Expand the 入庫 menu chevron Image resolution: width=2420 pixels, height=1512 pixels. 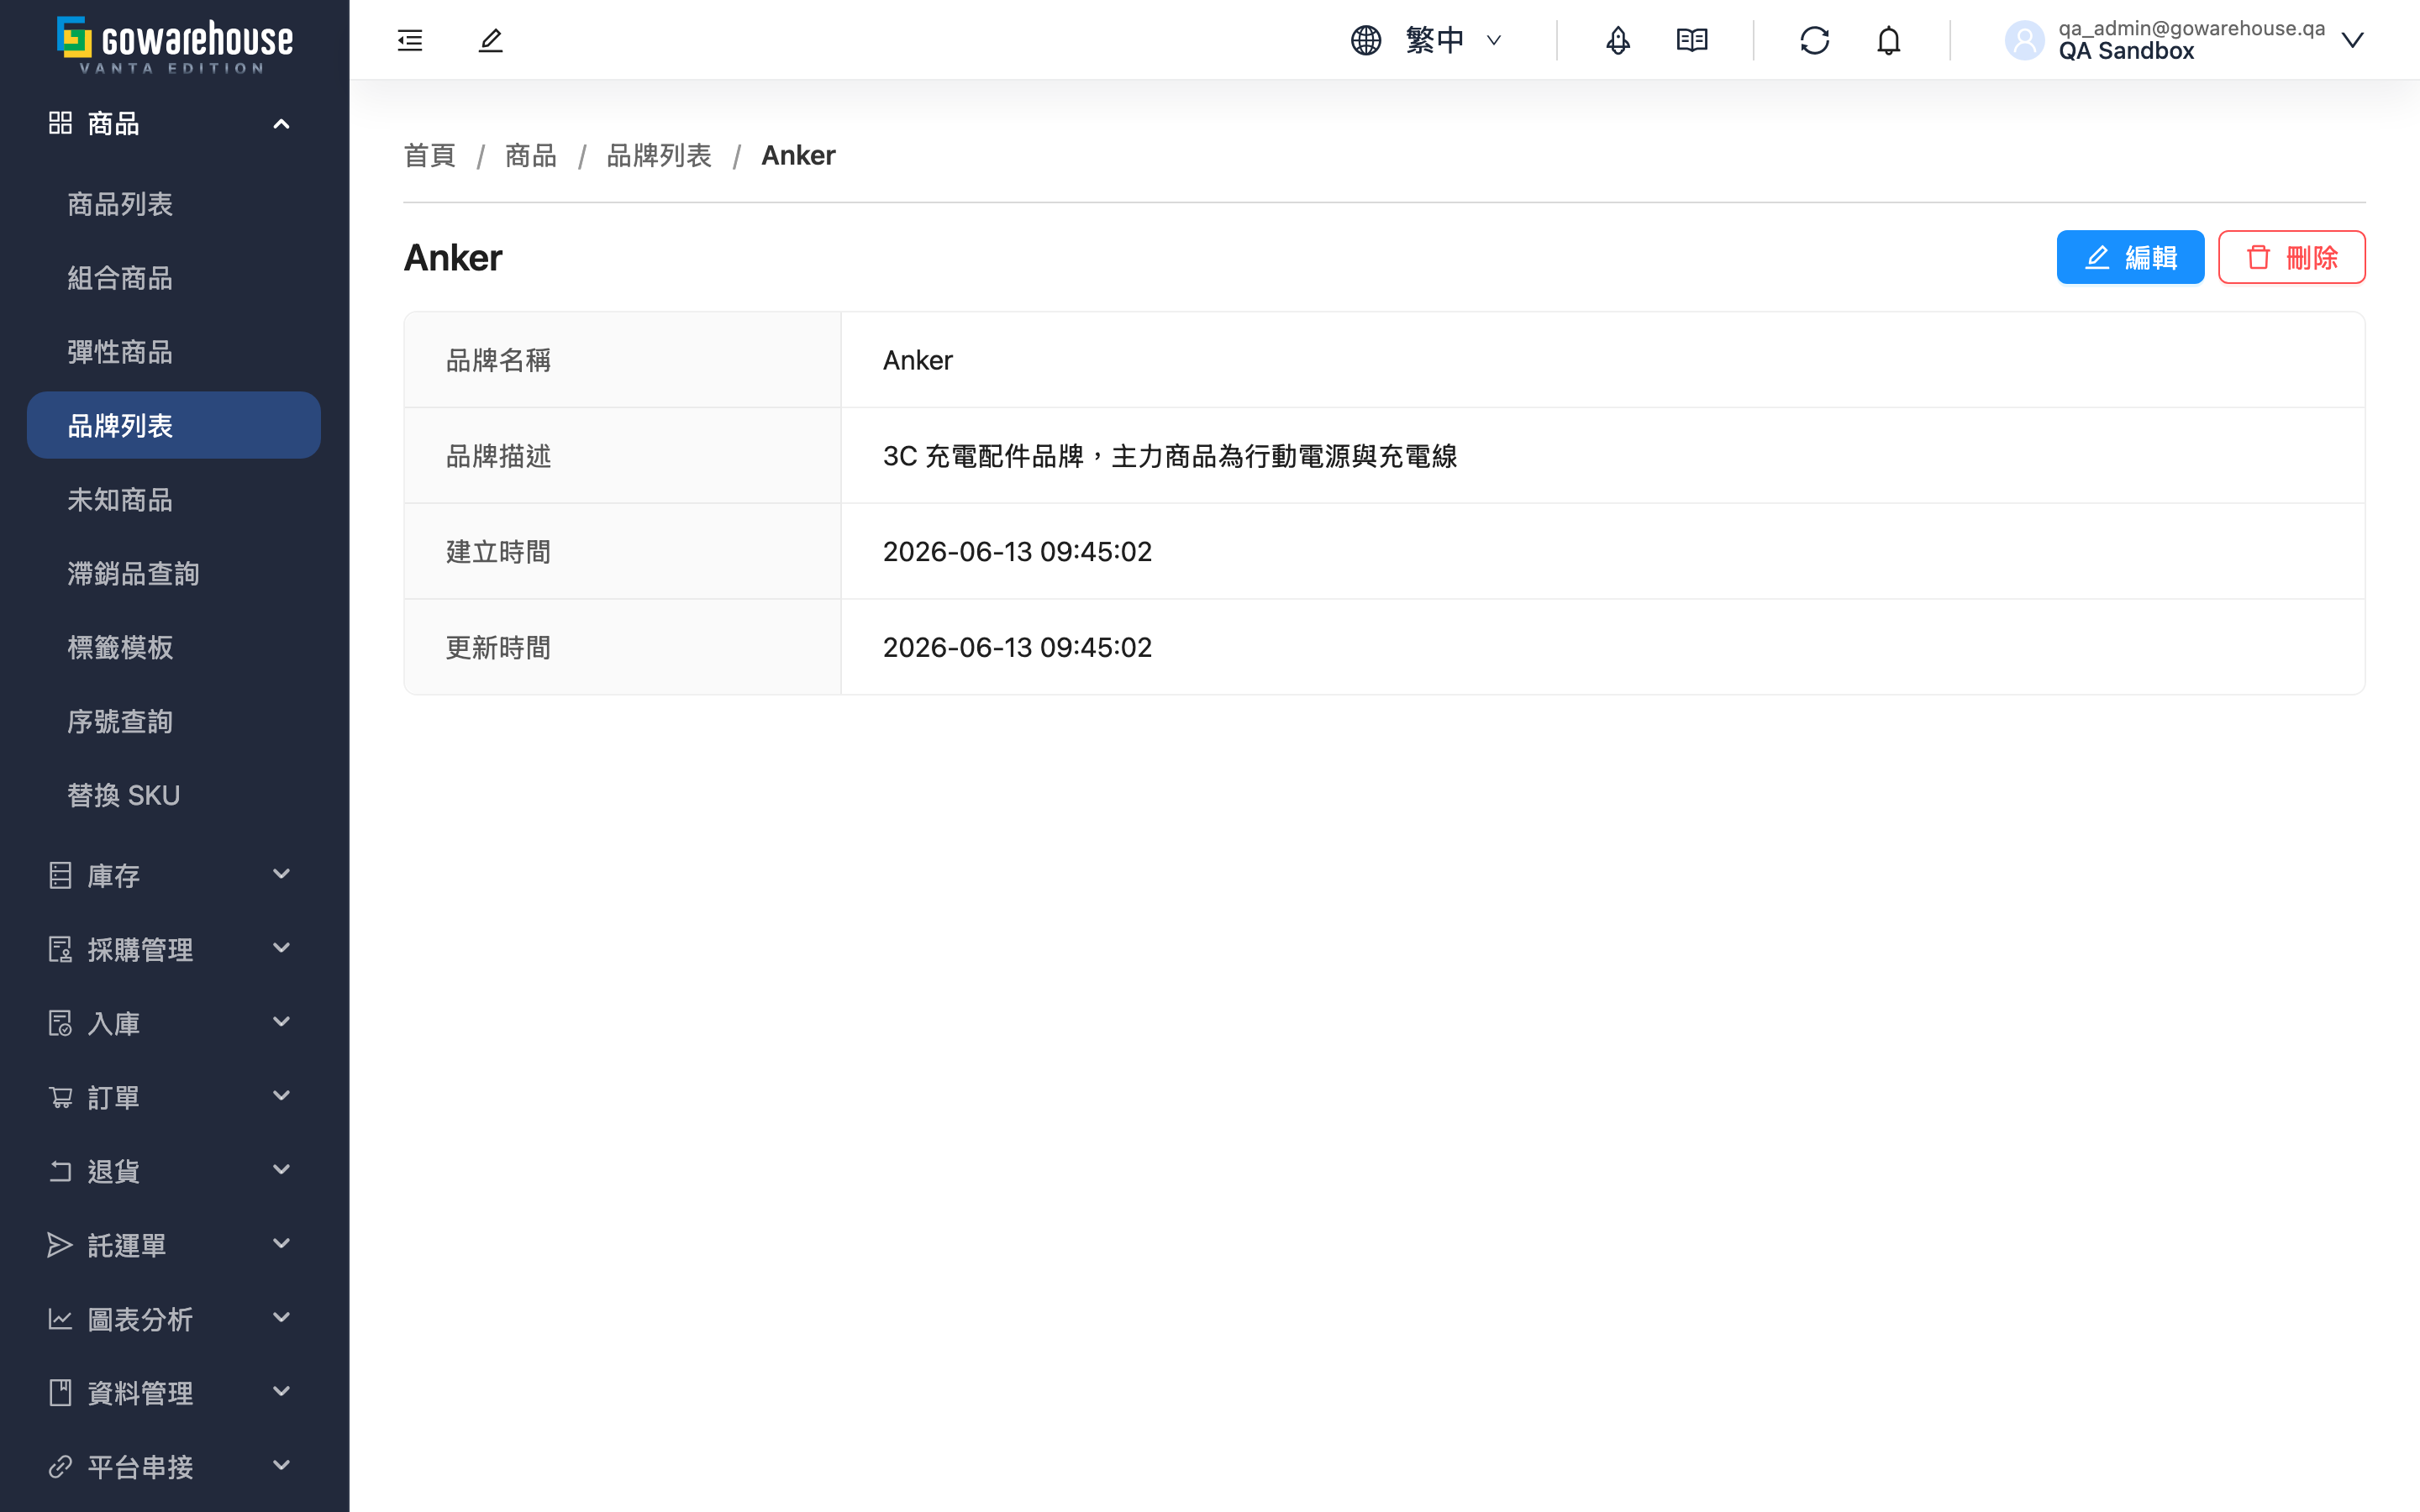click(x=282, y=1021)
